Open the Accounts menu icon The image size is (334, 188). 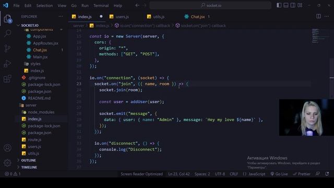coord(7,148)
